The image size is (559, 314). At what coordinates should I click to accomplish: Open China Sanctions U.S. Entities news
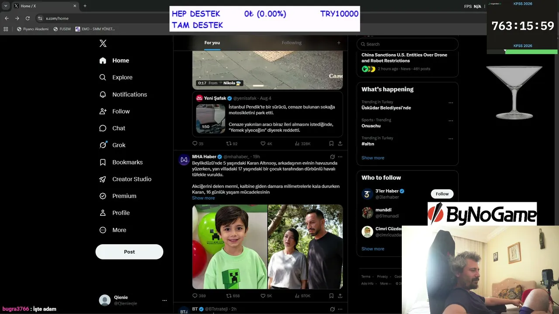404,58
